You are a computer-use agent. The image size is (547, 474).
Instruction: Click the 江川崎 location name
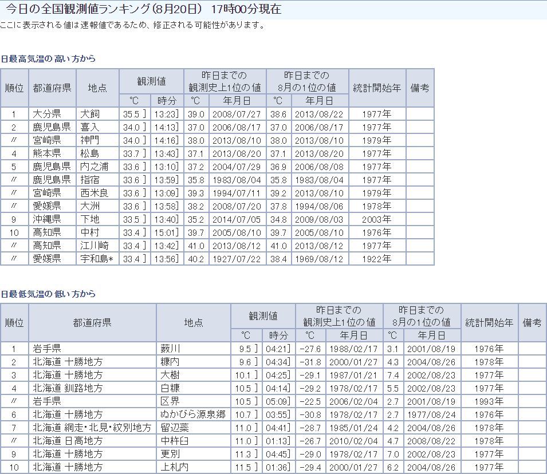95,246
